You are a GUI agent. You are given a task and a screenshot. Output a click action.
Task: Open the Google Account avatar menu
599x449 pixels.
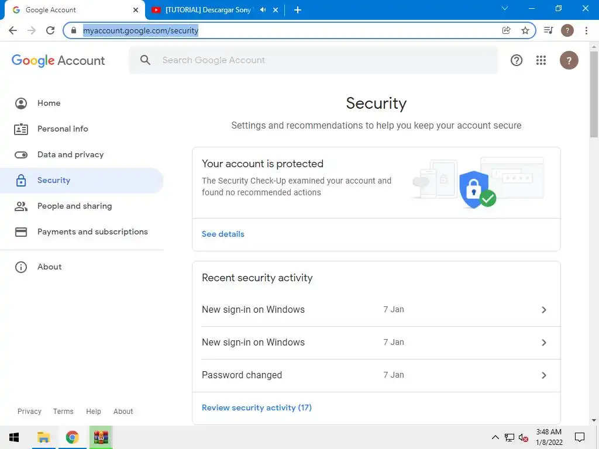pos(569,60)
